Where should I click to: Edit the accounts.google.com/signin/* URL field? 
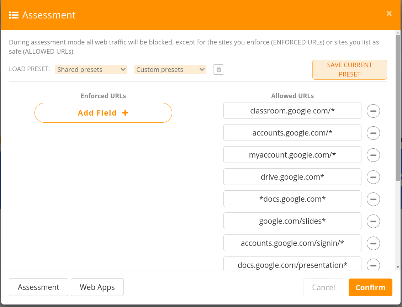(292, 243)
